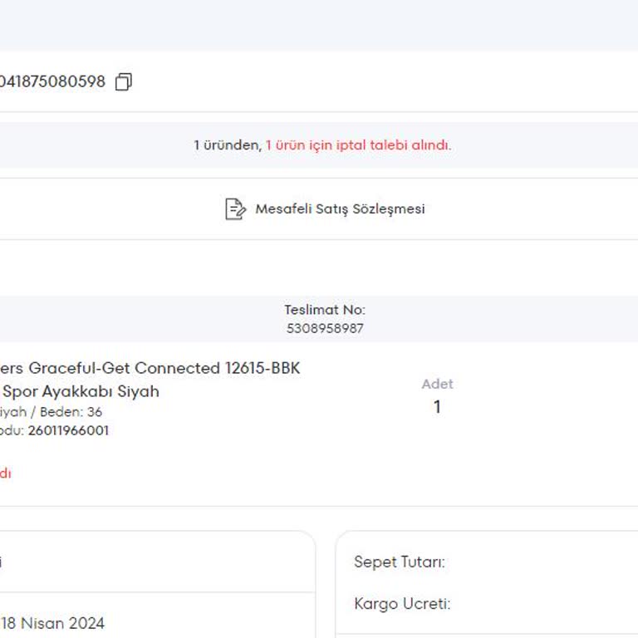Click the left info card header

pyautogui.click(x=150, y=562)
